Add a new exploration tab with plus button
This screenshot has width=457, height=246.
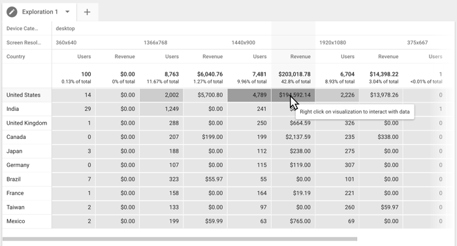click(x=87, y=12)
